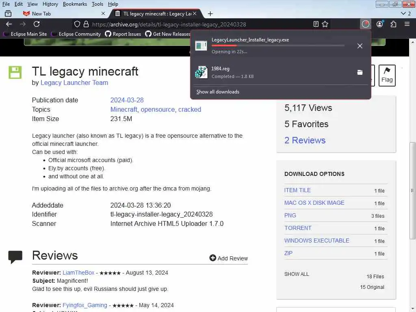Expand the list all tabs chevron
The width and height of the screenshot is (416, 312).
(x=403, y=13)
